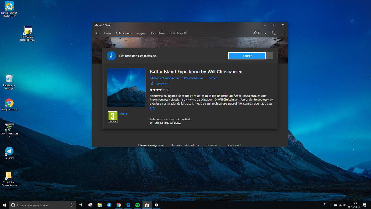Click the Buscar search button
This screenshot has width=371, height=209.
coord(260,33)
